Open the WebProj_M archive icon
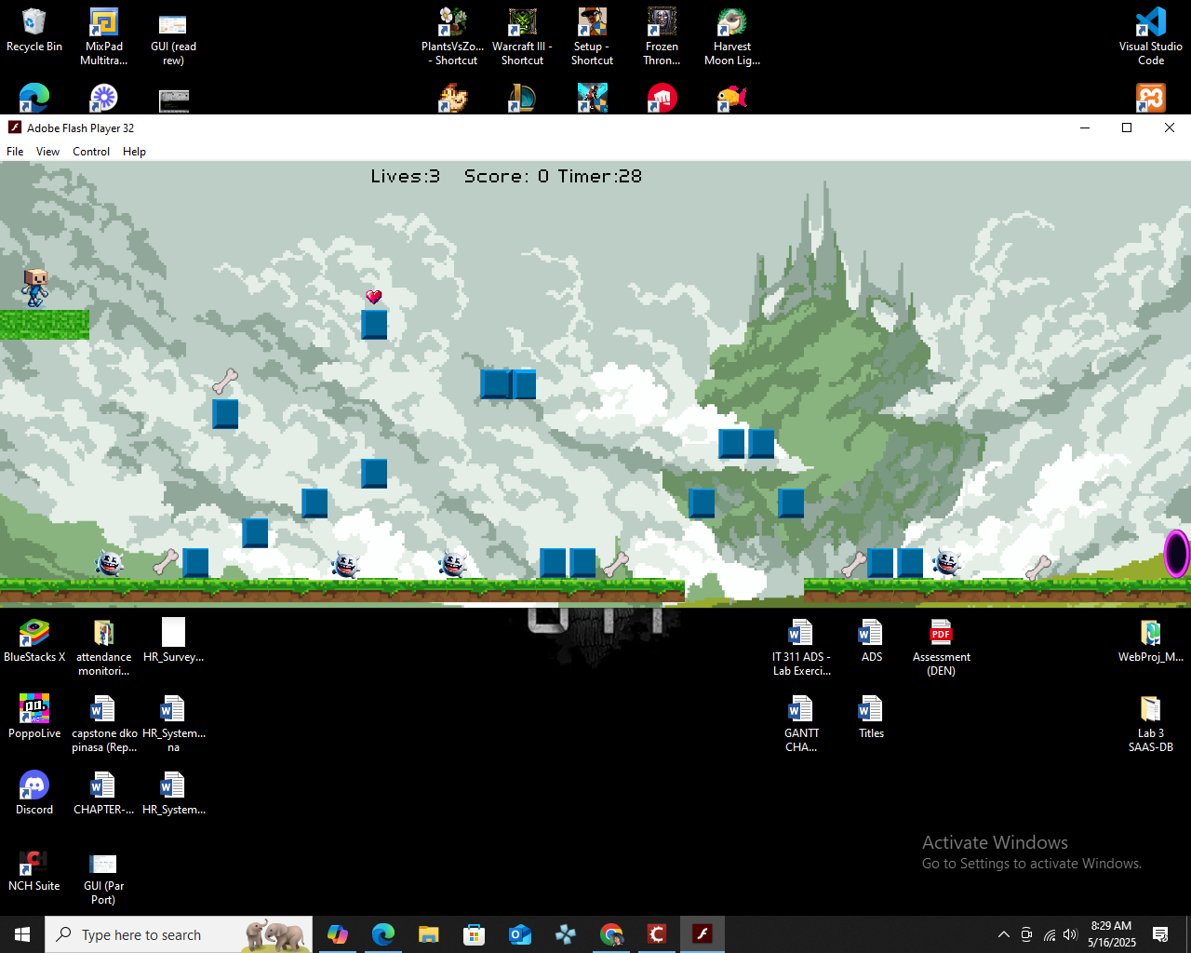This screenshot has height=953, width=1191. coord(1151,641)
